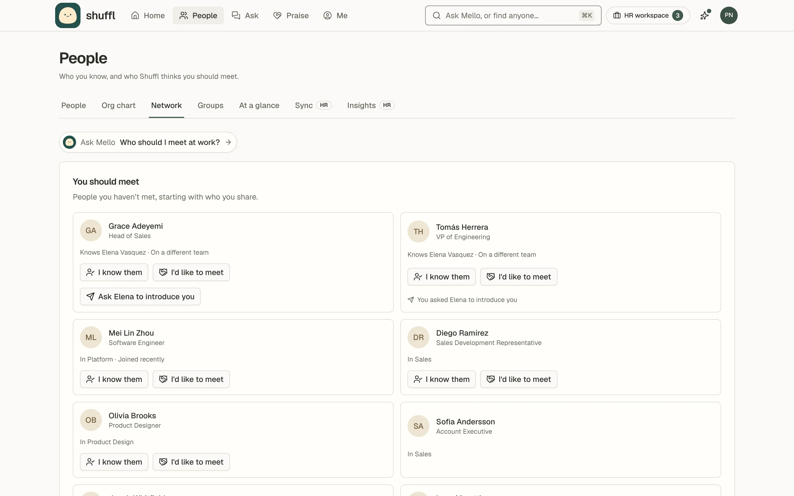Switch to the Groups tab
The image size is (794, 496).
pyautogui.click(x=210, y=105)
